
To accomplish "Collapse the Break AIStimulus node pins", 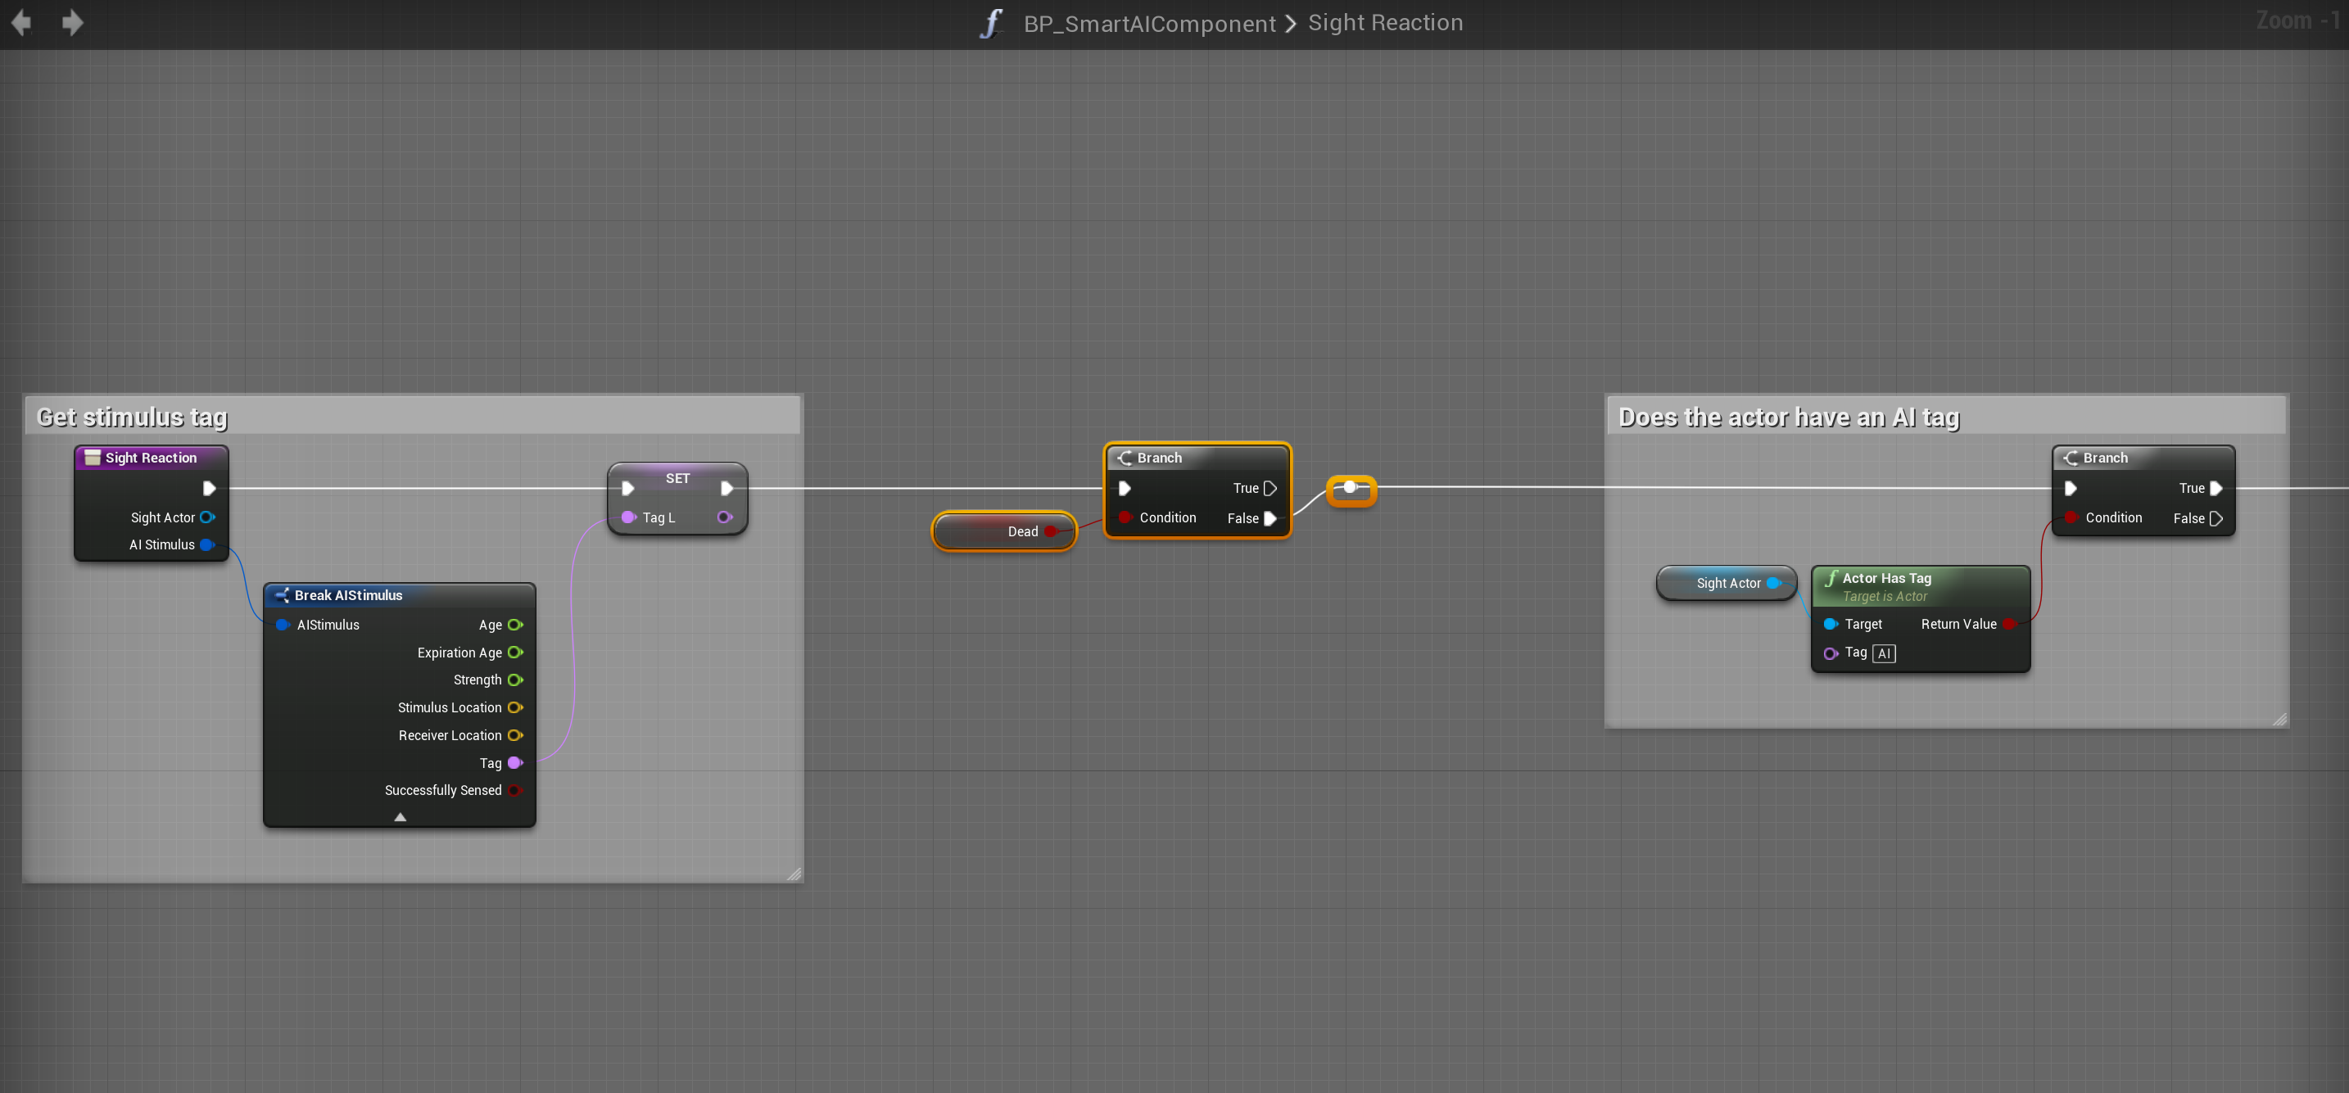I will pos(400,816).
